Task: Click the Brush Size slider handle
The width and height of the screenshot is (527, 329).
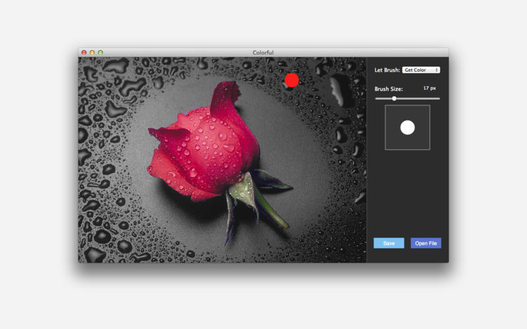Action: (394, 98)
